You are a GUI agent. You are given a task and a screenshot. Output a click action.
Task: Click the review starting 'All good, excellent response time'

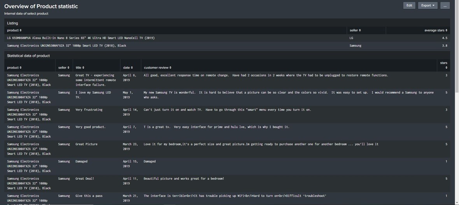tap(266, 75)
